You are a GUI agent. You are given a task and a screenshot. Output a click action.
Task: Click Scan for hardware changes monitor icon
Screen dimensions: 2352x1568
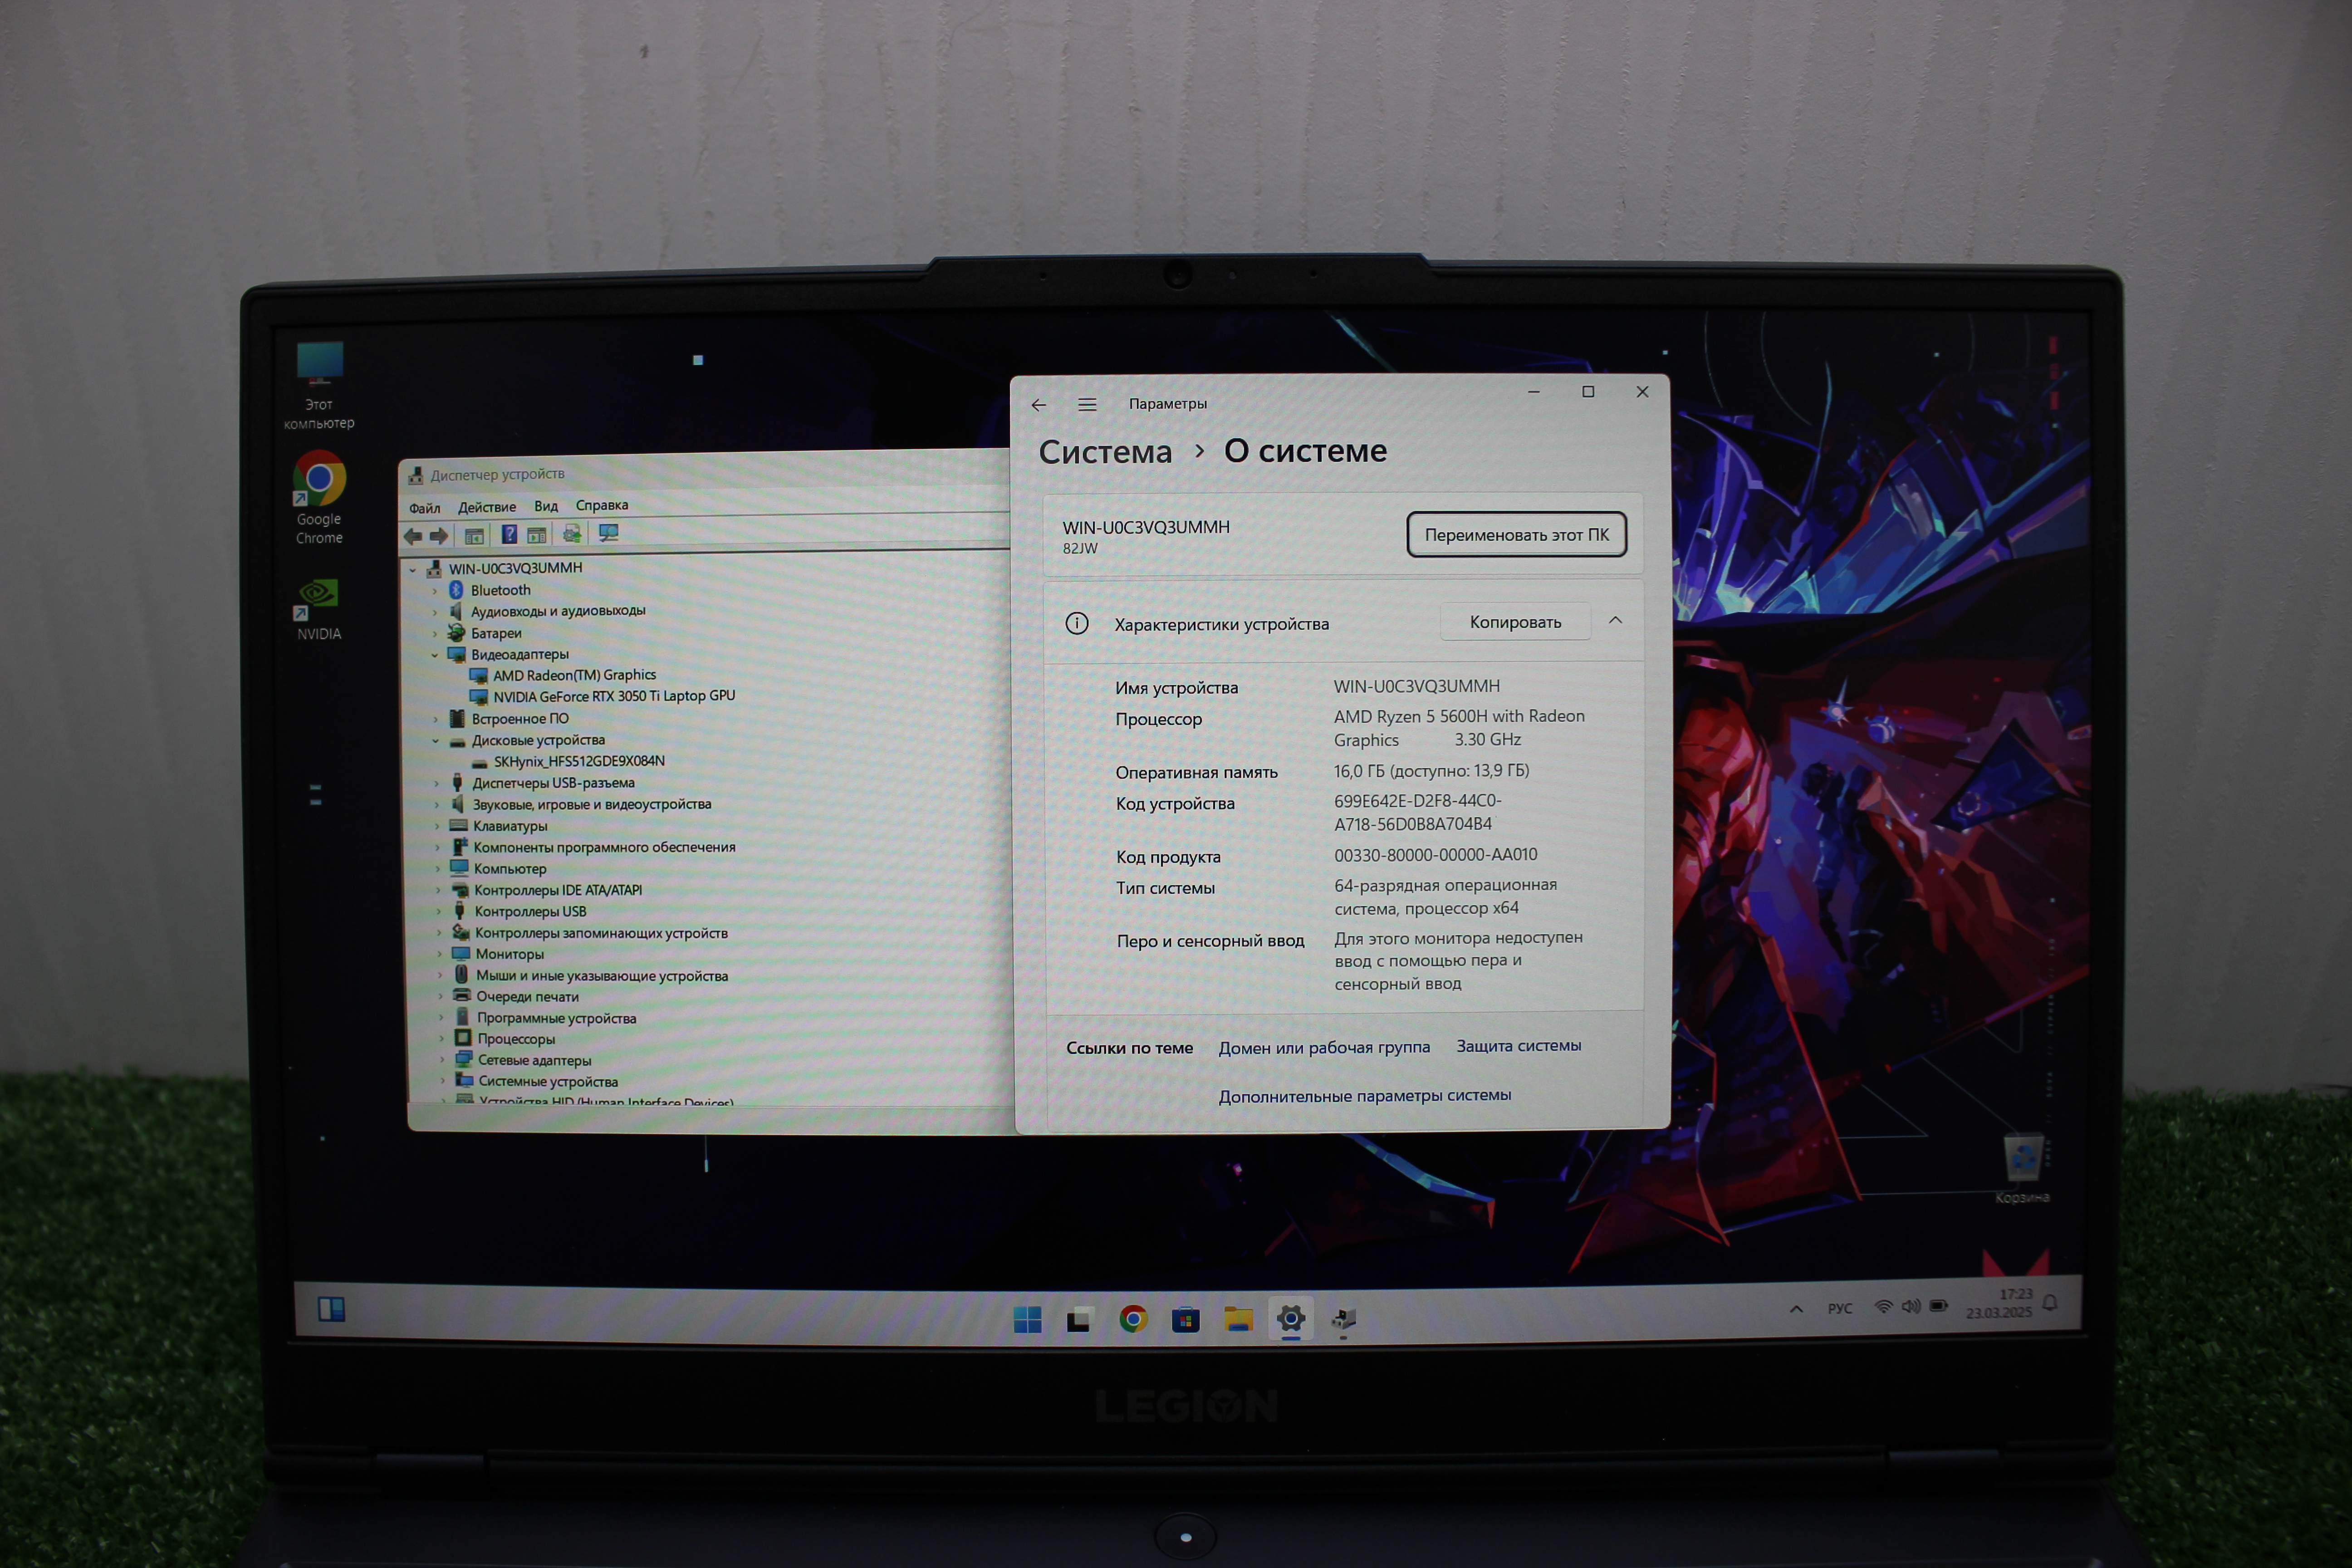click(x=608, y=533)
